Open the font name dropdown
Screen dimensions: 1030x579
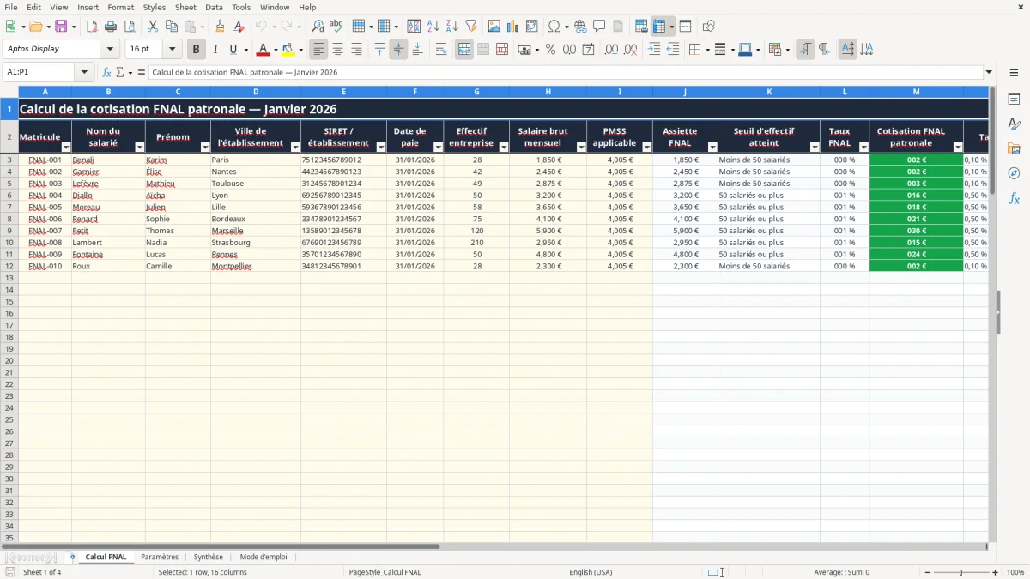110,50
